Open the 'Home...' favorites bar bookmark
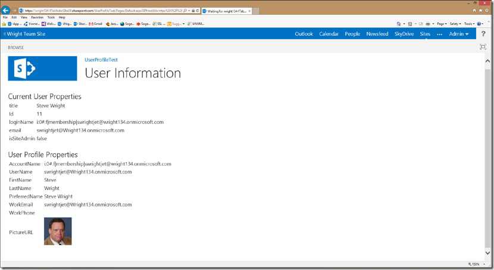The width and height of the screenshot is (494, 270). [32, 24]
